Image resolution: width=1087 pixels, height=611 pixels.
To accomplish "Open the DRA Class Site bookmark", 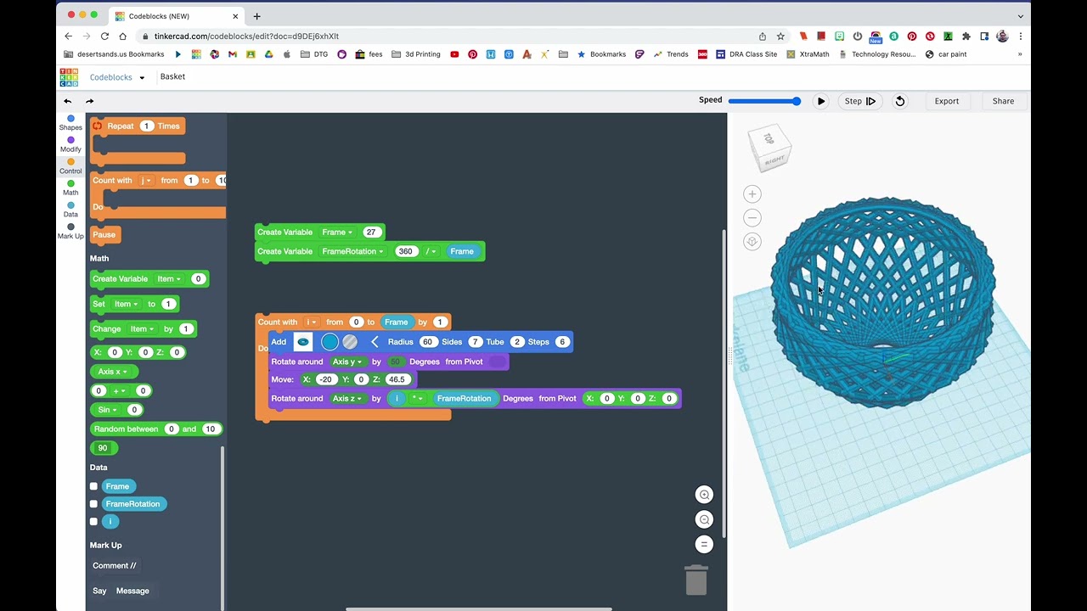I will 746,54.
